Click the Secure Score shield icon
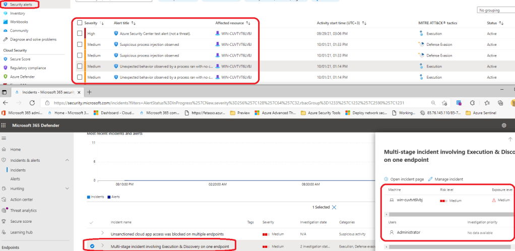The image size is (515, 251). (6, 59)
